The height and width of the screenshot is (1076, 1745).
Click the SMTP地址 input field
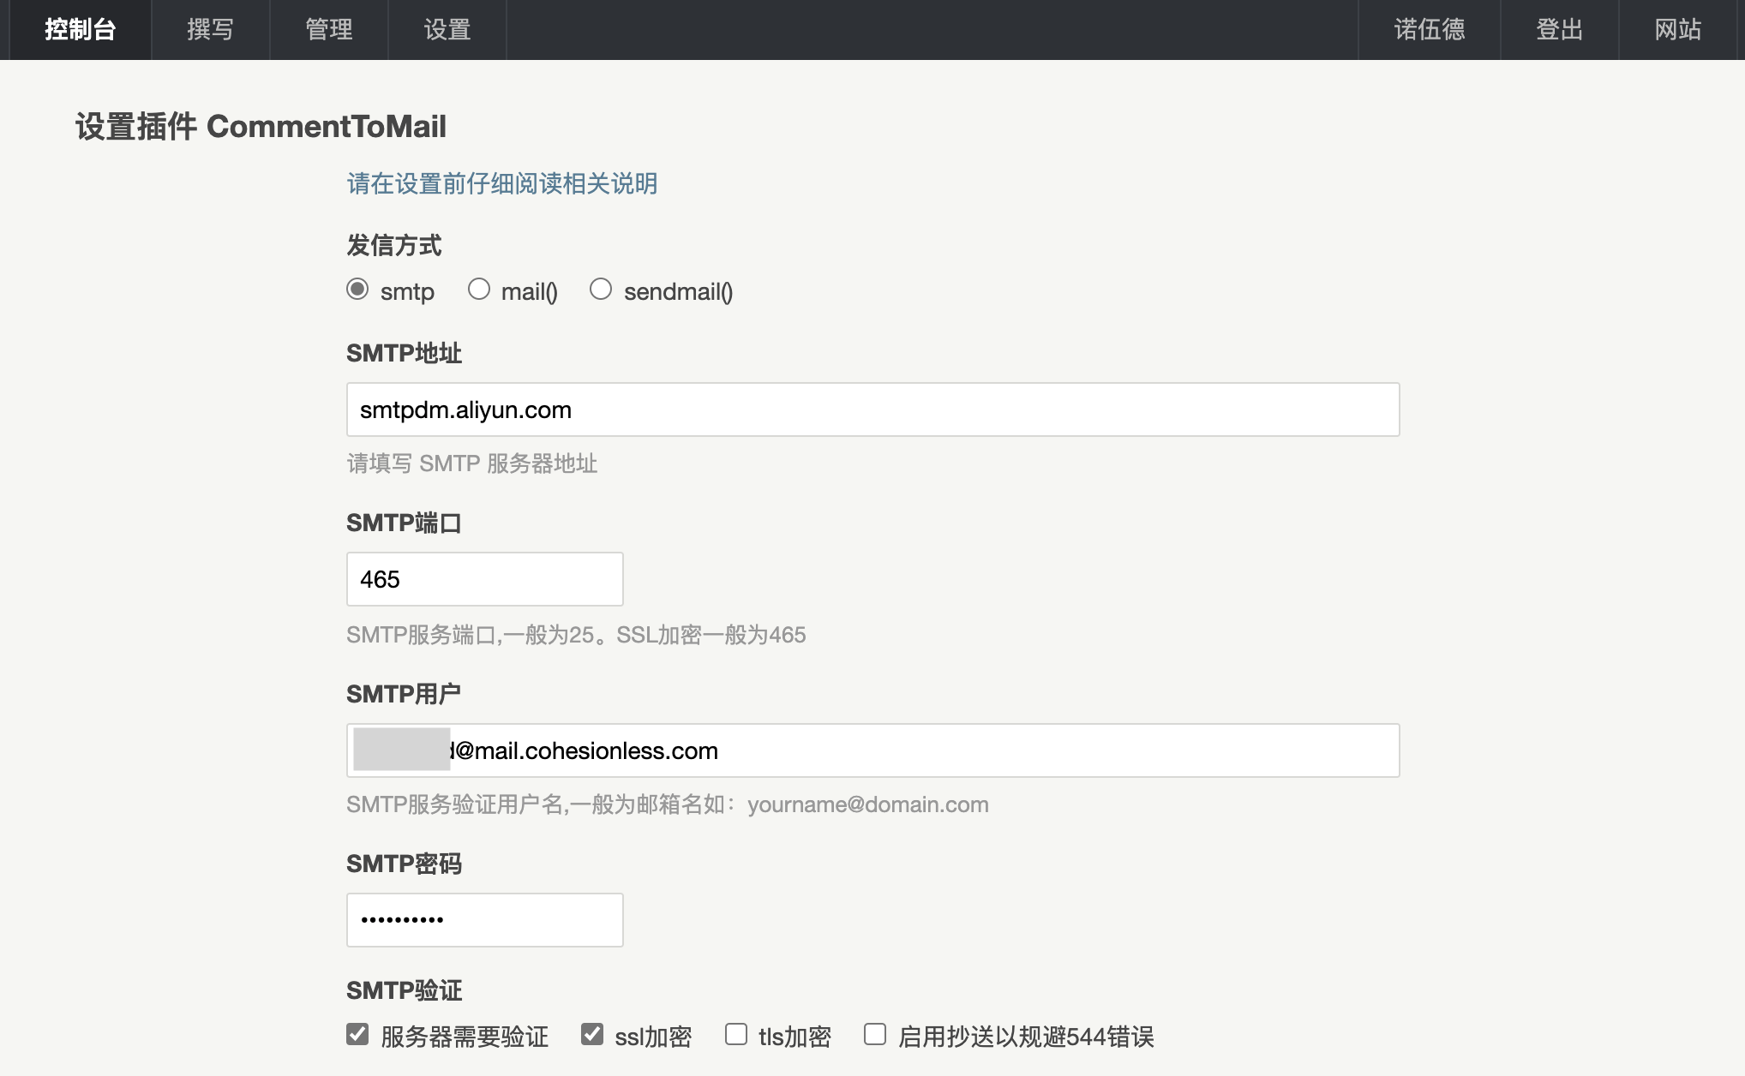(872, 409)
